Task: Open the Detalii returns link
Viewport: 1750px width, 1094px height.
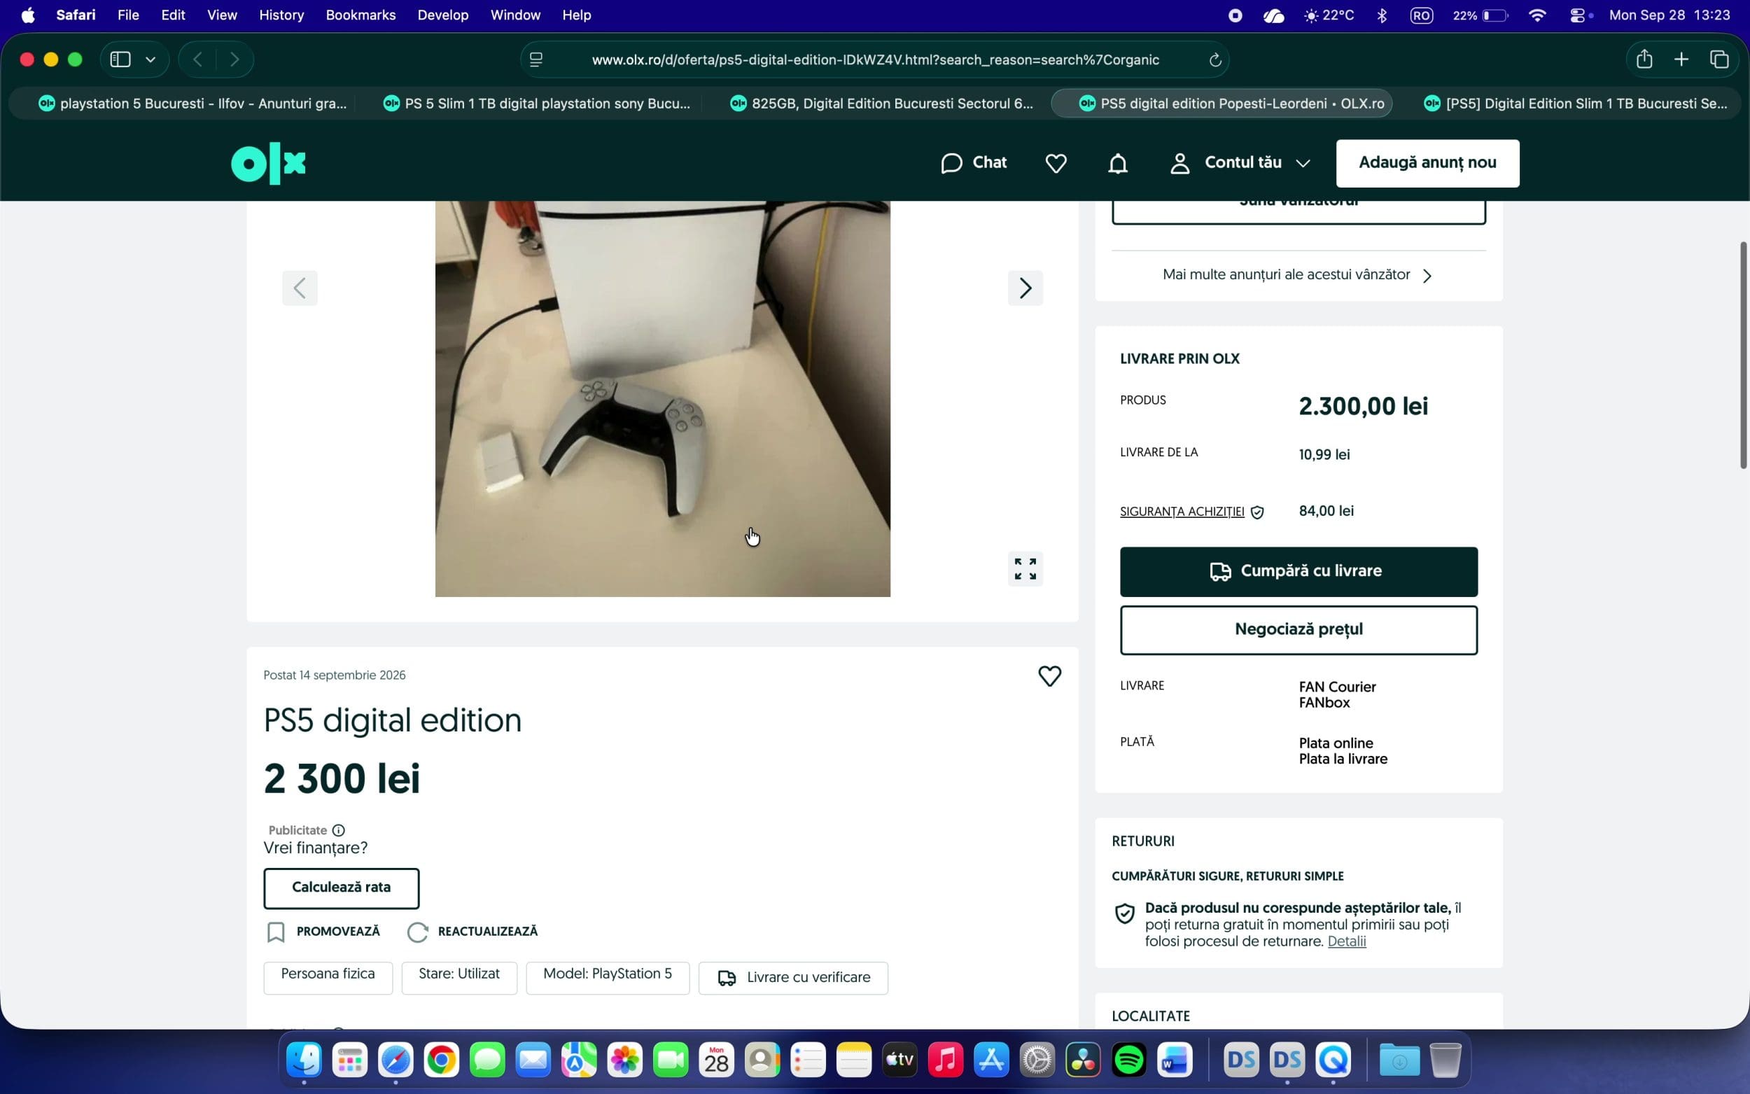Action: [x=1346, y=941]
